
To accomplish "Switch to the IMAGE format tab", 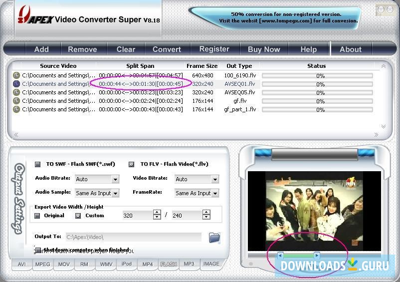I will pos(211,264).
